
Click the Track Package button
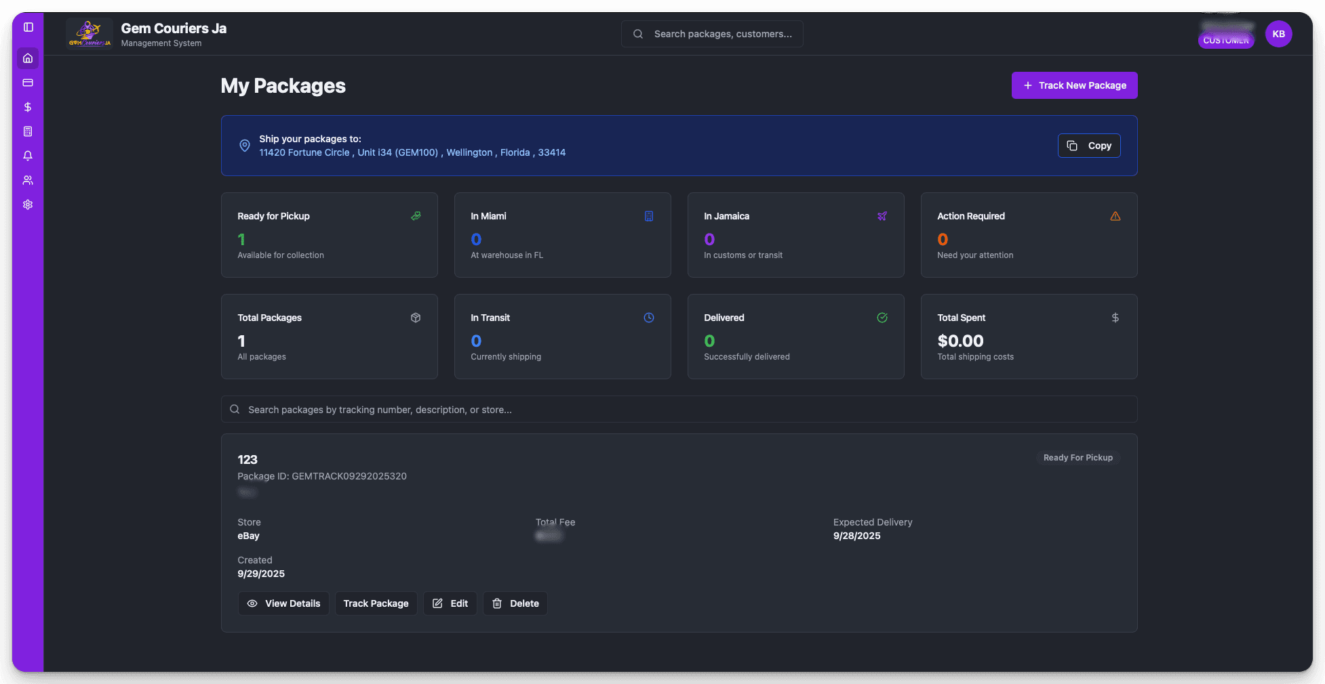tap(376, 603)
